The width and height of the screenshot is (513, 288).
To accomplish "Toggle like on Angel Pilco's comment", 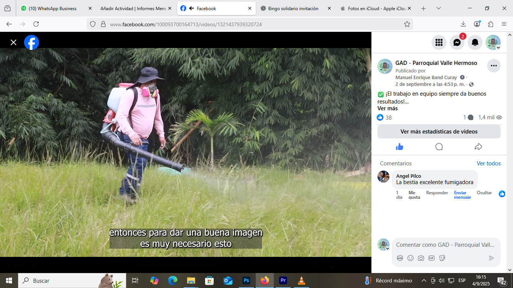I will [x=502, y=194].
